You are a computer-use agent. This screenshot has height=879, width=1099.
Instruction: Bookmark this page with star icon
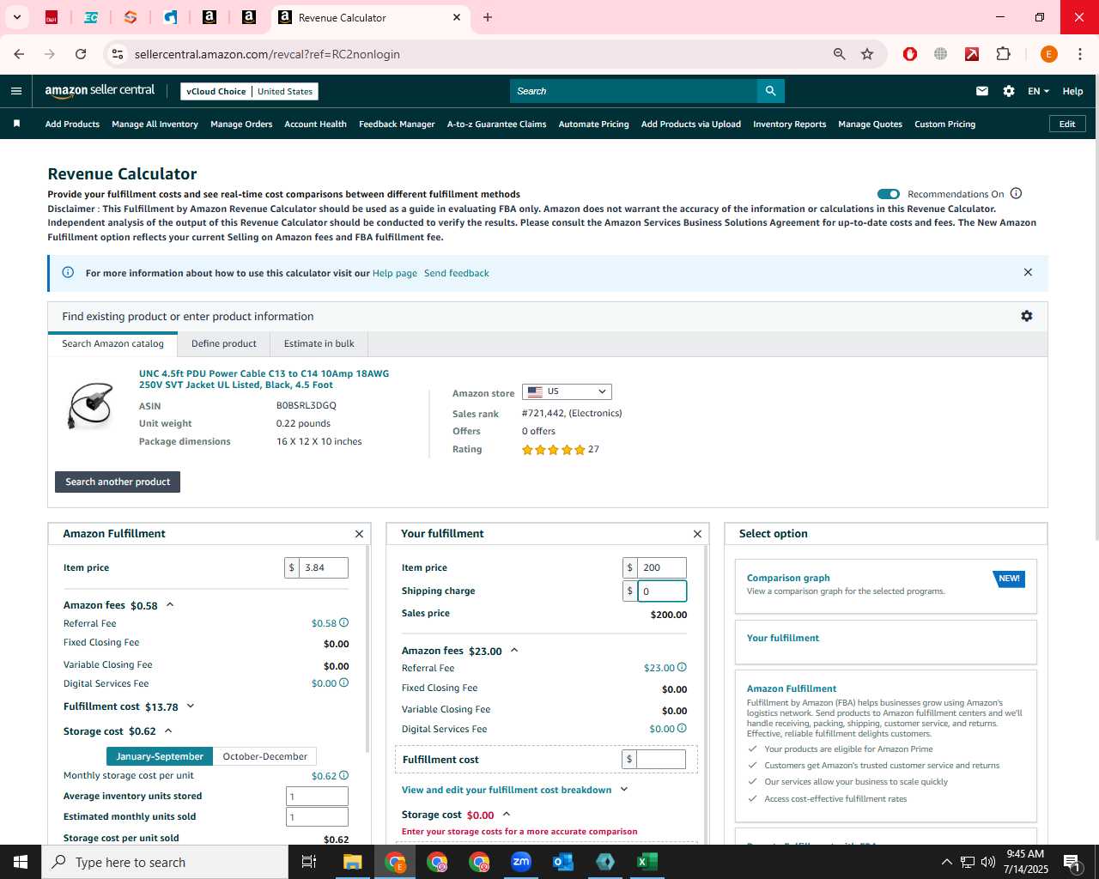point(867,54)
